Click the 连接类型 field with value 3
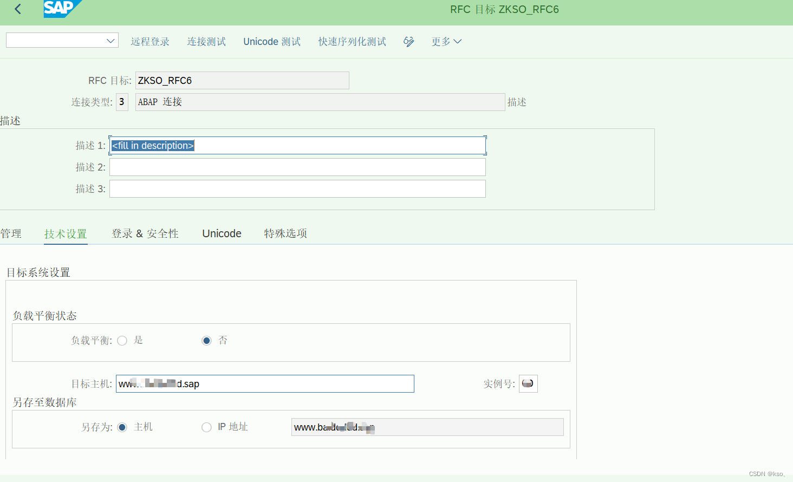Image resolution: width=793 pixels, height=482 pixels. [122, 102]
